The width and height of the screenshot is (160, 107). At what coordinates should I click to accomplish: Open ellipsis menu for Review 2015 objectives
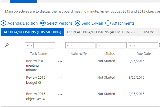[60, 94]
